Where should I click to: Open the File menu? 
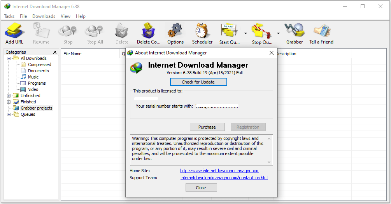[x=23, y=16]
